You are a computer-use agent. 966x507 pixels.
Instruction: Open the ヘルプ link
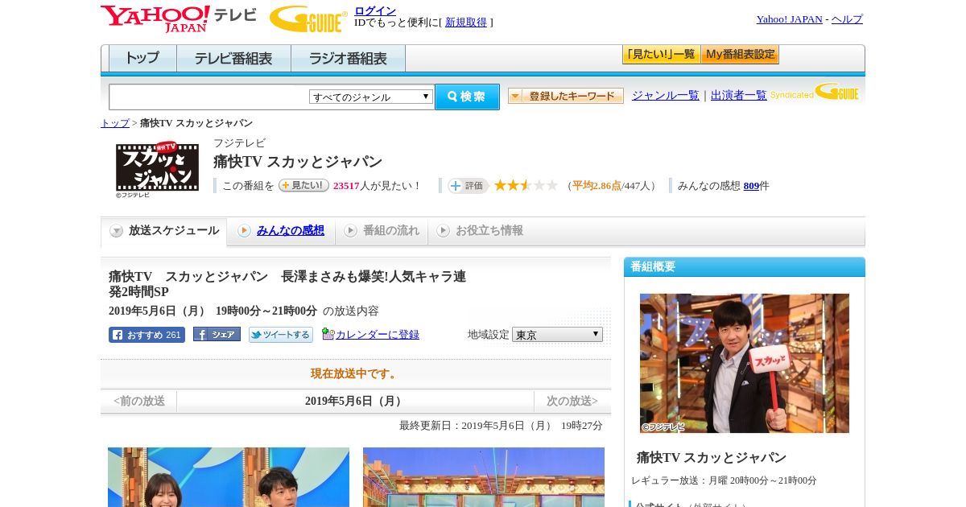pyautogui.click(x=847, y=19)
